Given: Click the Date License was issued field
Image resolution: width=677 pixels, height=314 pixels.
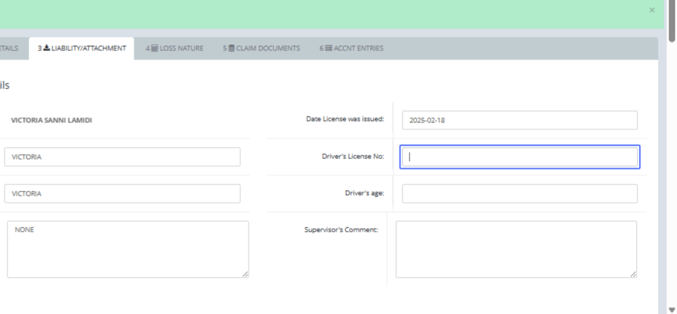Looking at the screenshot, I should pos(519,120).
